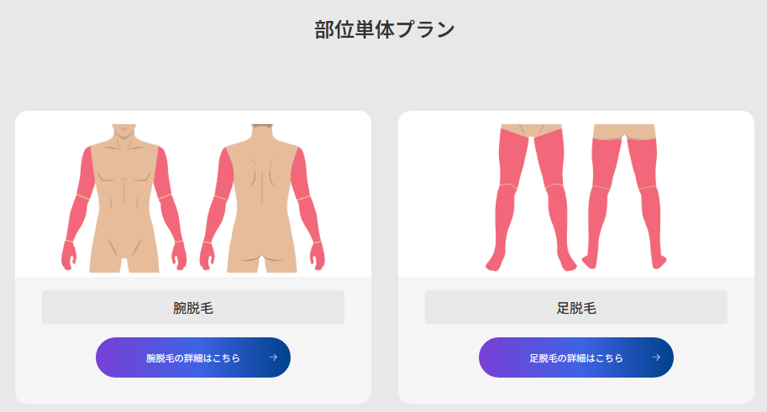The height and width of the screenshot is (412, 767).
Task: Click the gray footer area of the arm hair removal card
Action: pyautogui.click(x=193, y=340)
